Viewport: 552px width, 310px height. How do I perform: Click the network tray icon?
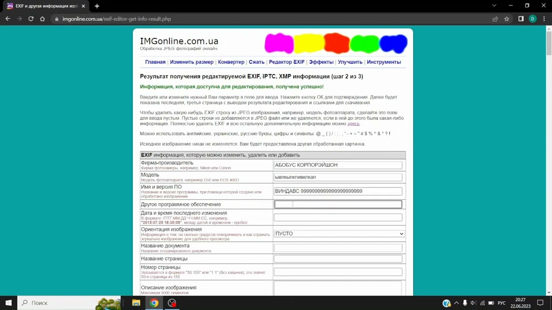click(x=482, y=303)
